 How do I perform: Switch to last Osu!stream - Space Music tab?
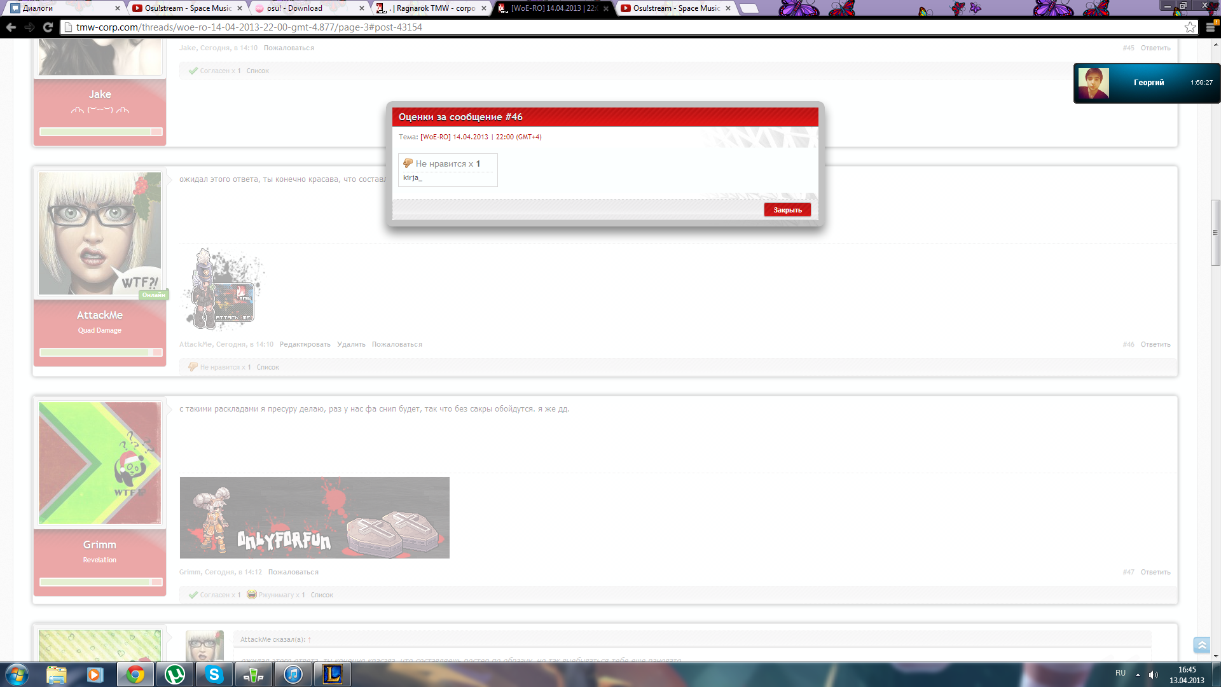(675, 8)
